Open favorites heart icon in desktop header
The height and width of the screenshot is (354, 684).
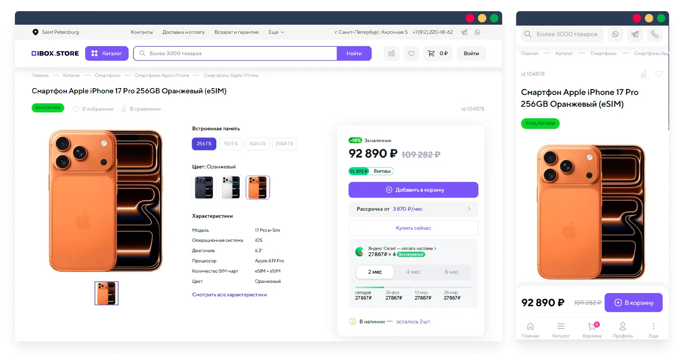pyautogui.click(x=411, y=54)
